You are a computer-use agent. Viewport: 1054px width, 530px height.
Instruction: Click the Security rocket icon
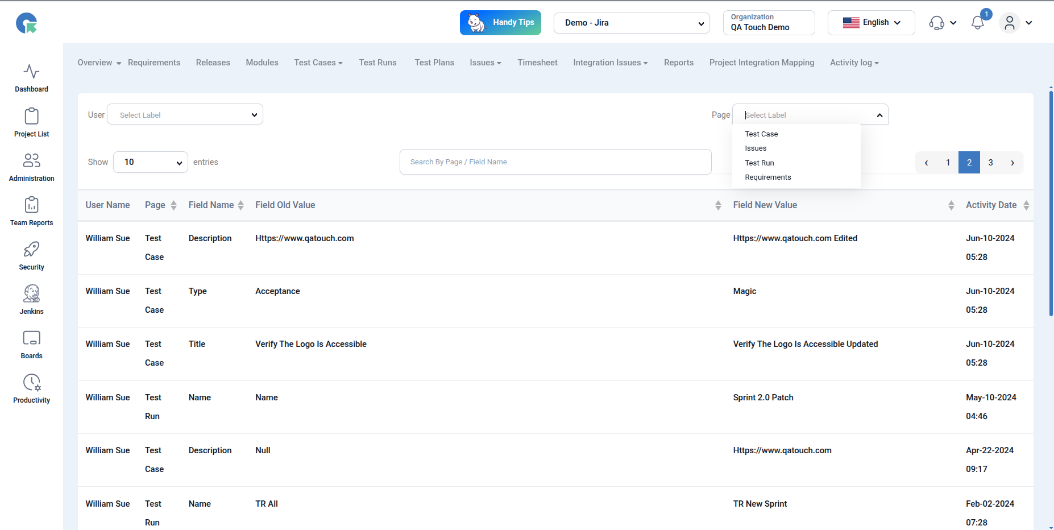[x=31, y=250]
